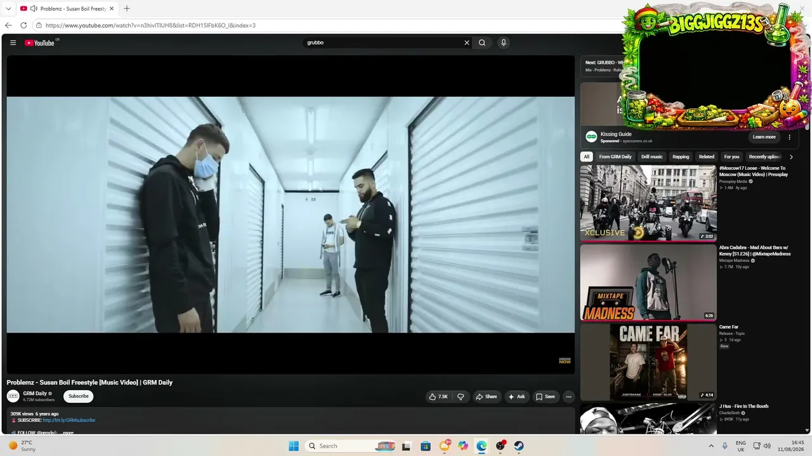The image size is (812, 456).
Task: Select the 'Related' filter chip
Action: click(x=707, y=156)
